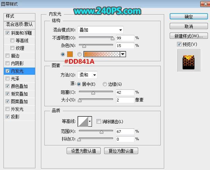Image resolution: width=210 pixels, height=170 pixels.
Task: Click the 阻塞 value field 42
Action: click(x=125, y=92)
